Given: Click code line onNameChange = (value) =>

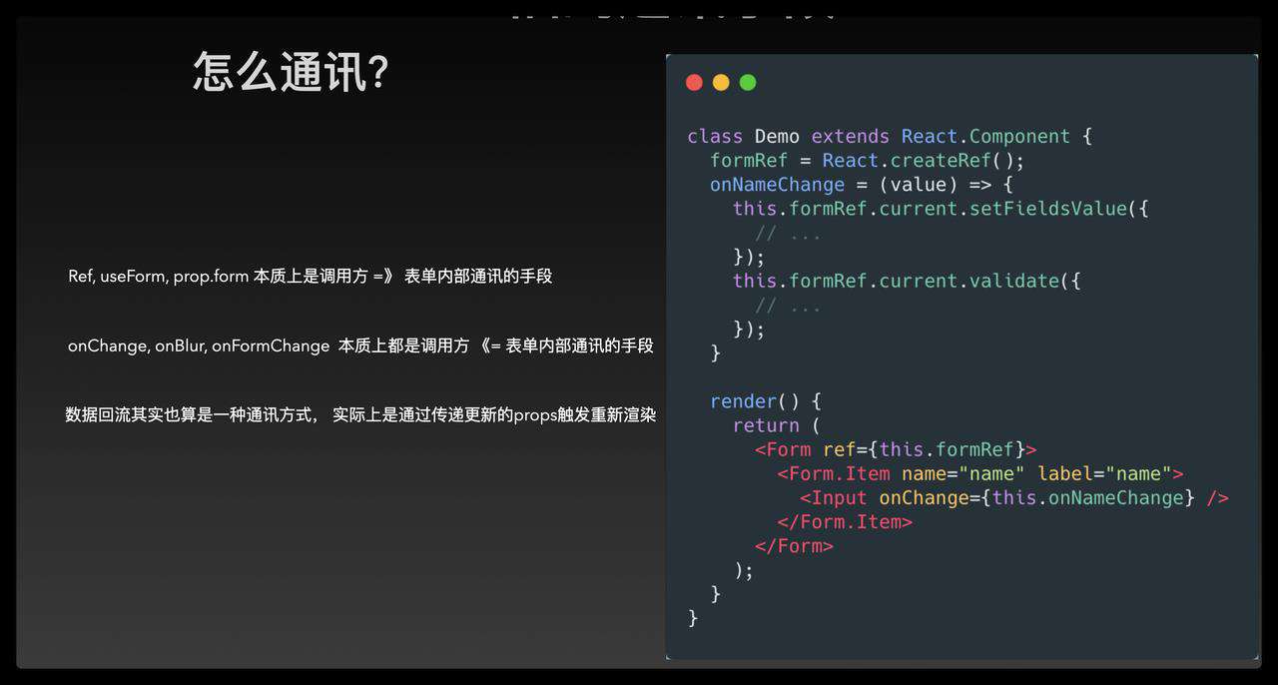Looking at the screenshot, I should 862,185.
